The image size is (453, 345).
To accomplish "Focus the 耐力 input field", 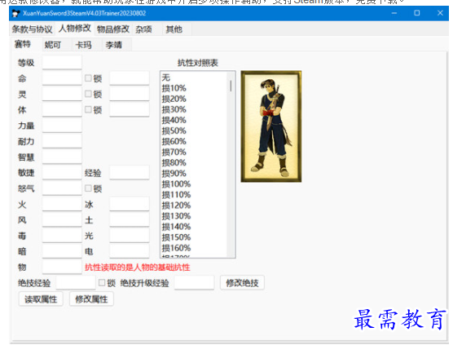I will 62,141.
